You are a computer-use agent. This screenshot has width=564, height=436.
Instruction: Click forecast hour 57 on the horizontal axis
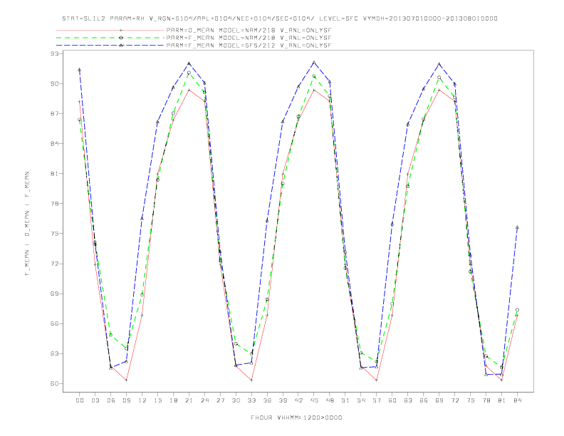(377, 400)
